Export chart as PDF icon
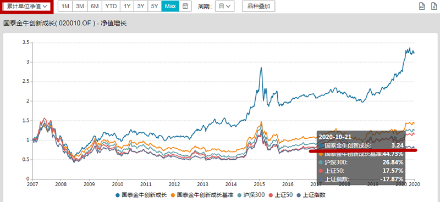 click(x=422, y=6)
